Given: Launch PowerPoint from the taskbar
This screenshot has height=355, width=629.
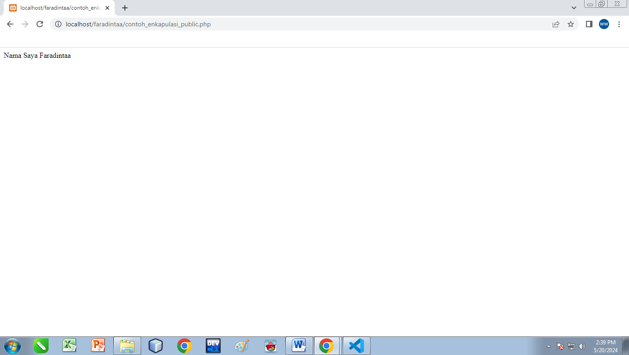Looking at the screenshot, I should (99, 346).
